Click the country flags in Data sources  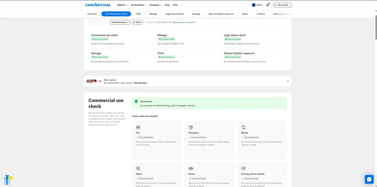click(x=91, y=81)
